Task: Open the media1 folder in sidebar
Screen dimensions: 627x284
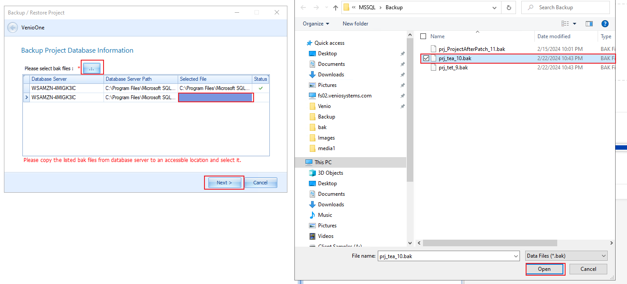Action: tap(326, 148)
